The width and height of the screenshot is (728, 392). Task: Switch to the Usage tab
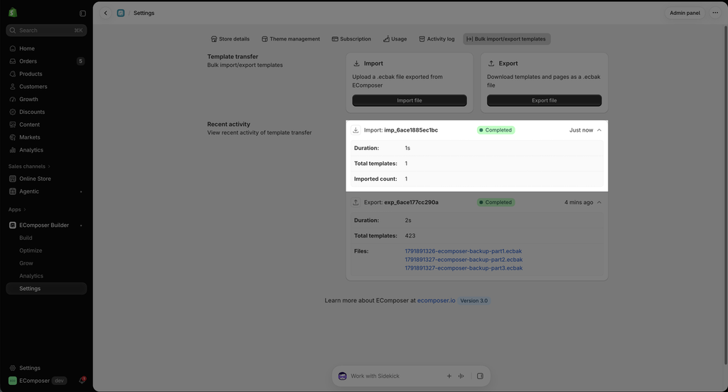[x=395, y=39]
